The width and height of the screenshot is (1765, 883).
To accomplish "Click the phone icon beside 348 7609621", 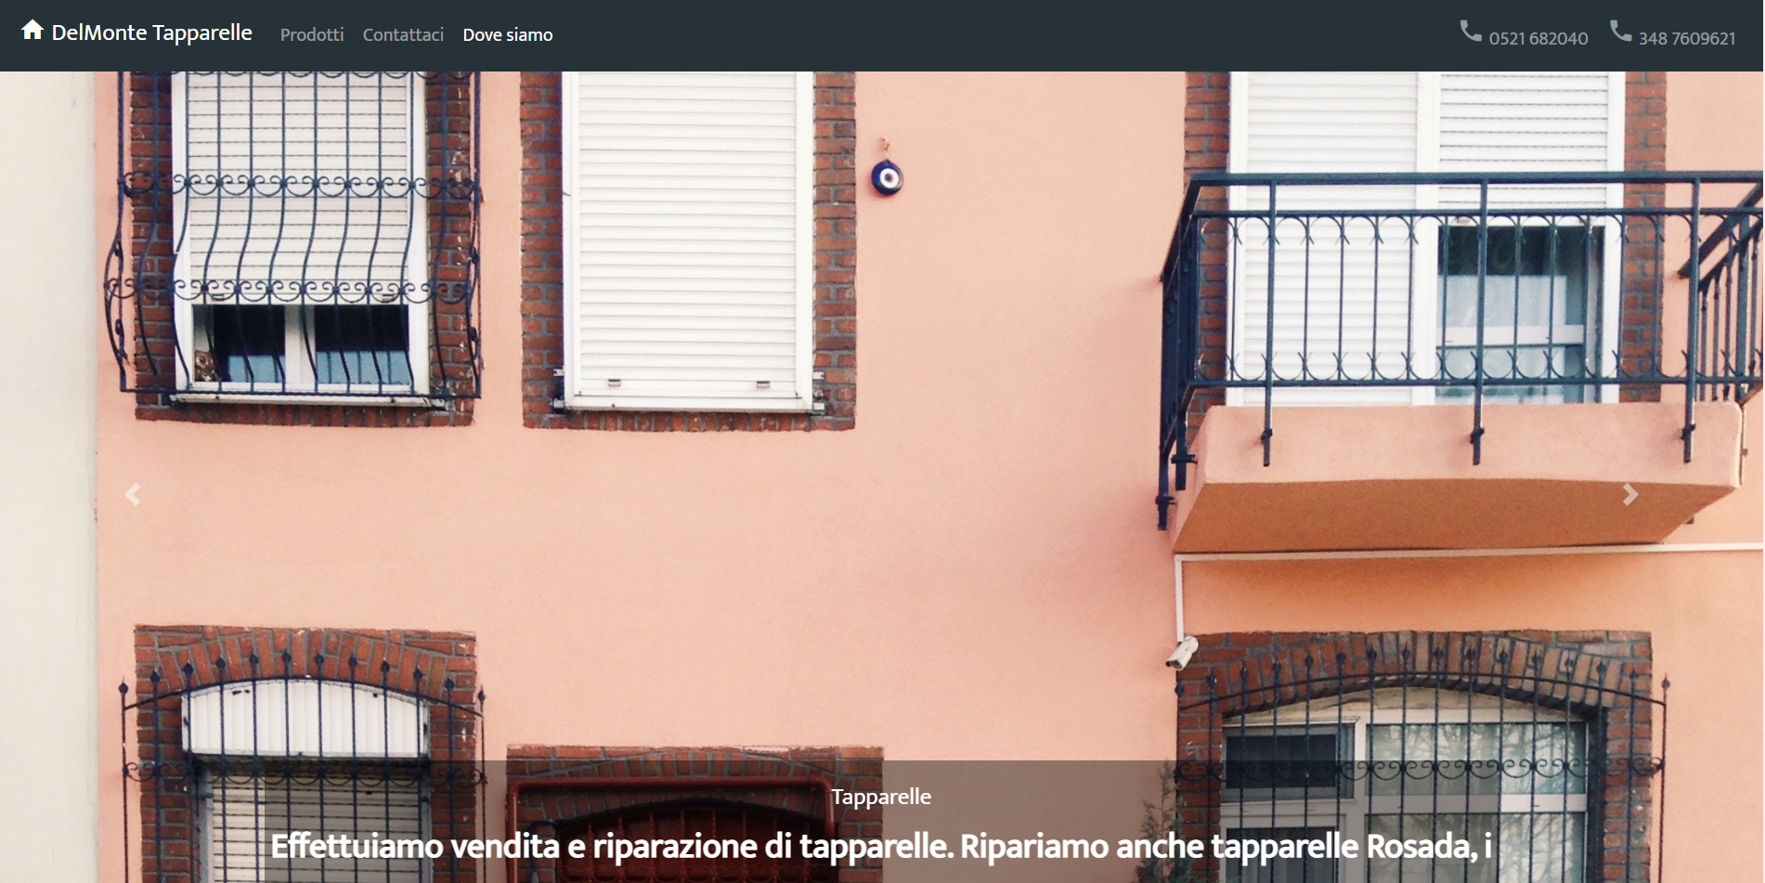I will [x=1620, y=32].
